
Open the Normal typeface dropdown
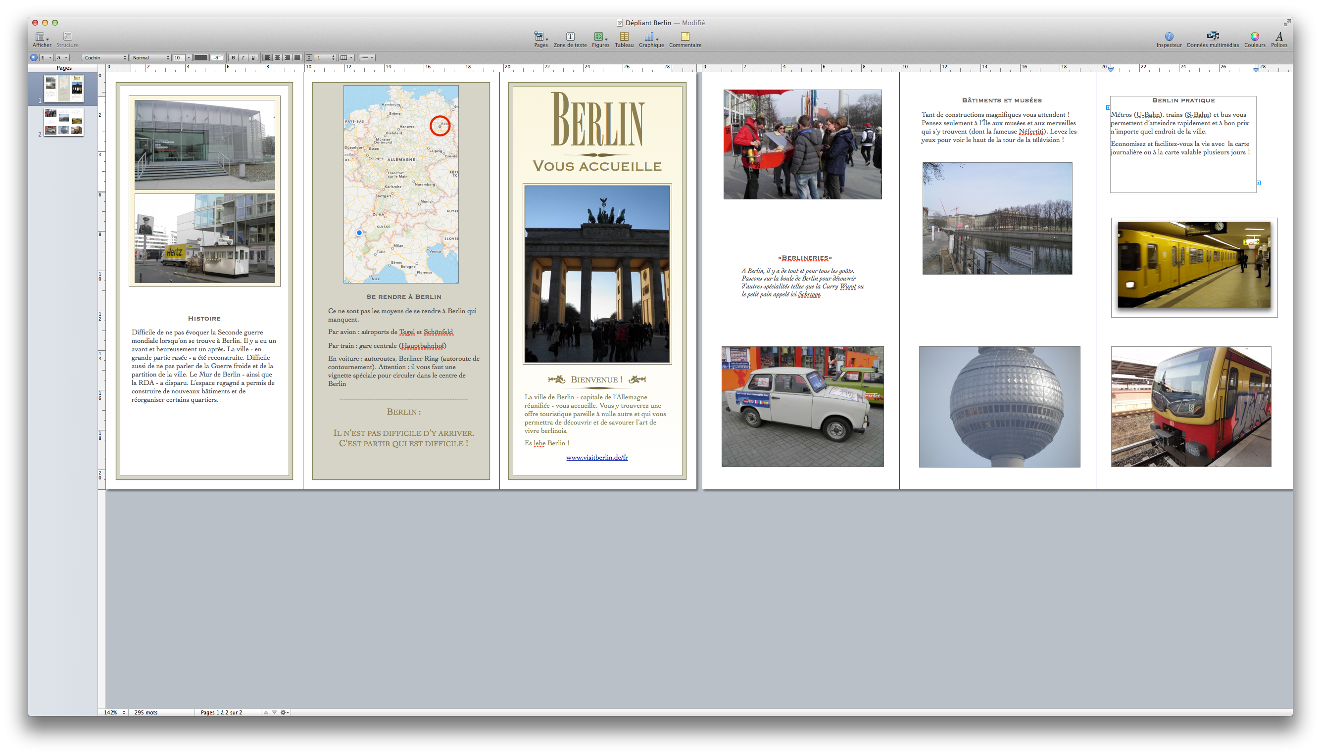tap(150, 57)
